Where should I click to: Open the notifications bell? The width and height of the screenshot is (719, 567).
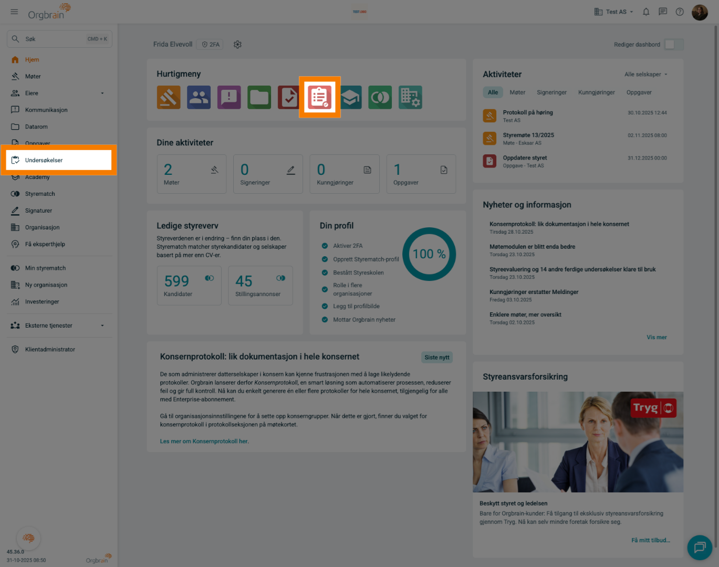point(646,12)
